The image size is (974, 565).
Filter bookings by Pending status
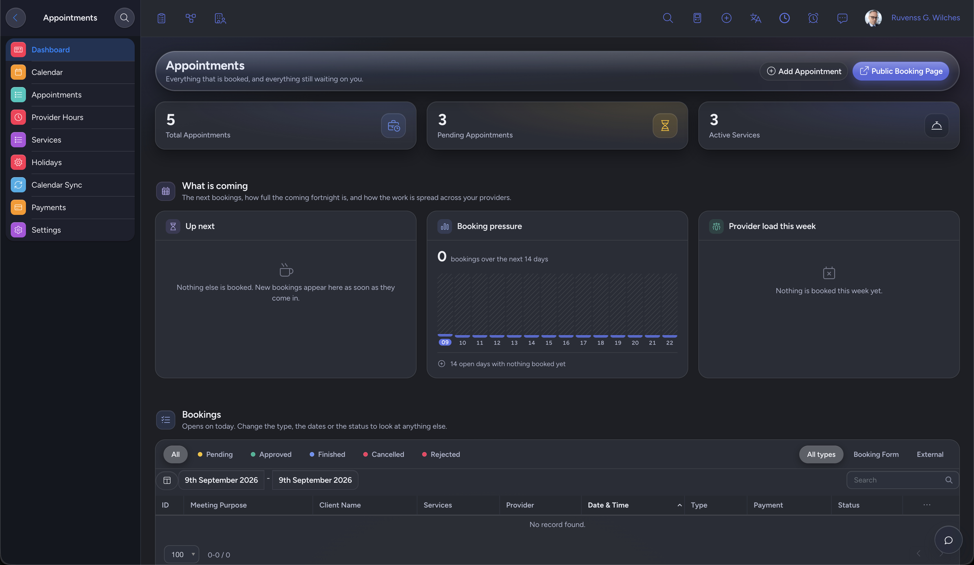[215, 454]
